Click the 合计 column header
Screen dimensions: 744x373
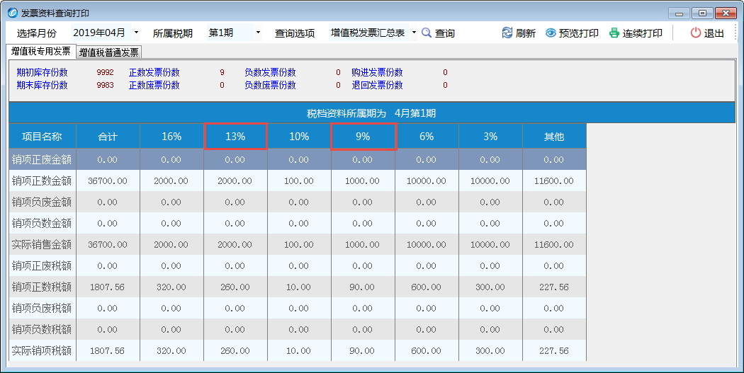[x=108, y=137]
